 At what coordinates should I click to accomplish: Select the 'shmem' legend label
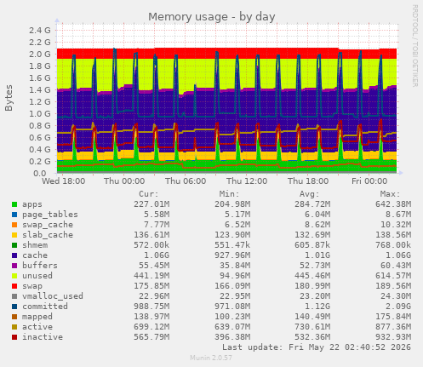click(x=35, y=245)
